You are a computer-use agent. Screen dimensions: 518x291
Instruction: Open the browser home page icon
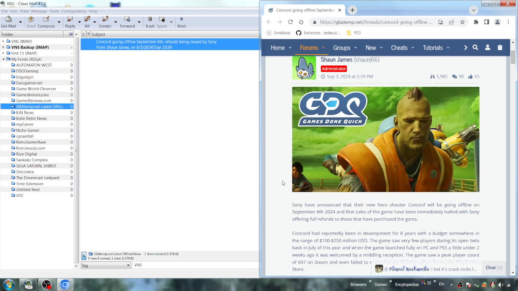[301, 22]
